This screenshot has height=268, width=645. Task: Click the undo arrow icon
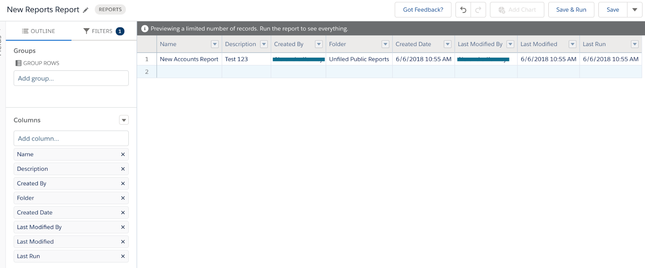coord(463,10)
